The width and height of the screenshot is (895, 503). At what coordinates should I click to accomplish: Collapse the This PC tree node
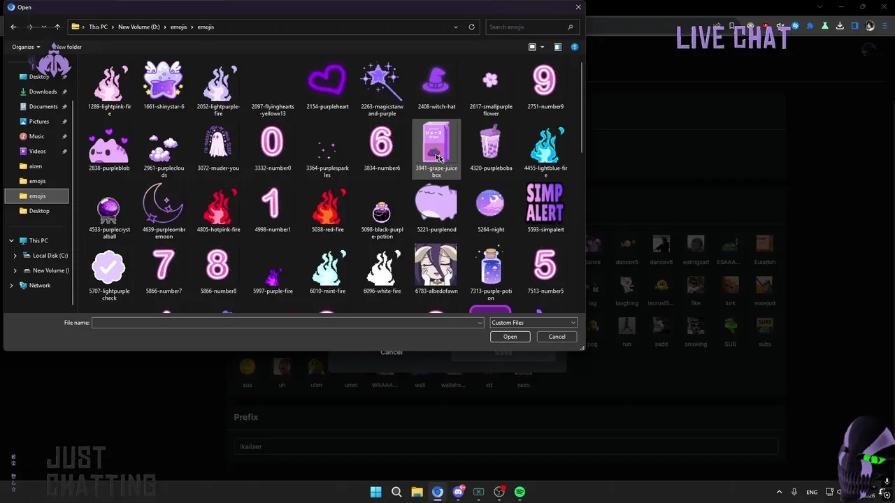[11, 240]
